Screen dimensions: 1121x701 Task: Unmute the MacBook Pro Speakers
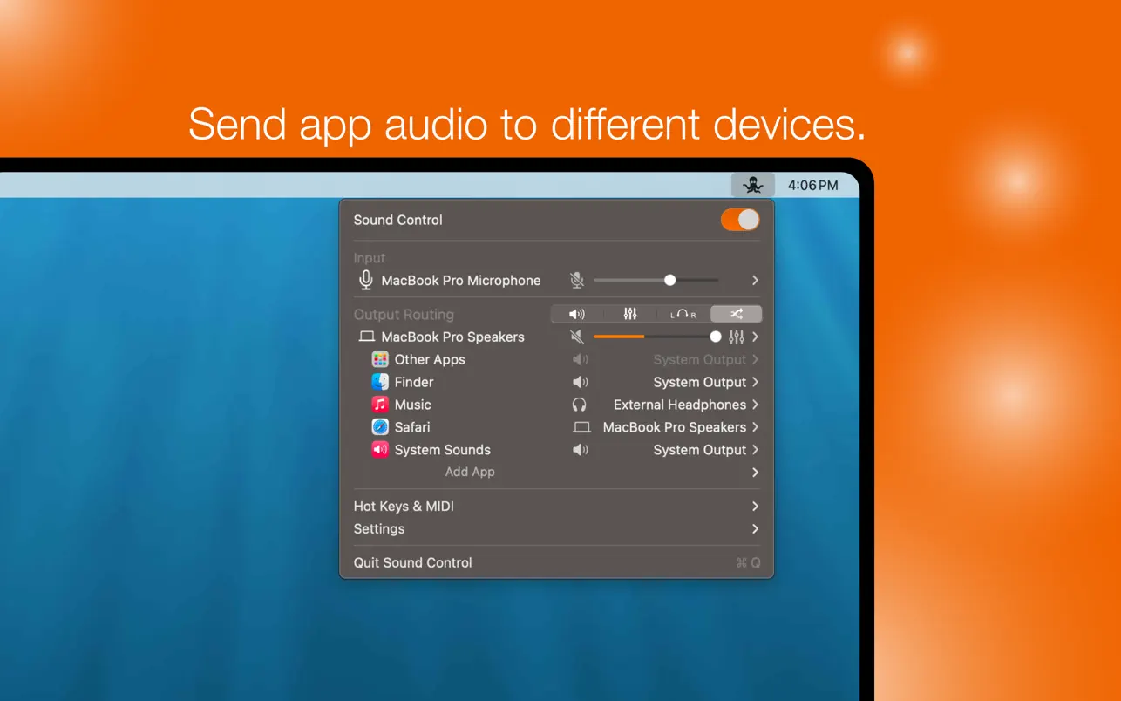(x=577, y=337)
